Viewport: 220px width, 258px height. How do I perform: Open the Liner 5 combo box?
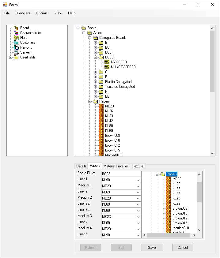[x=138, y=235]
